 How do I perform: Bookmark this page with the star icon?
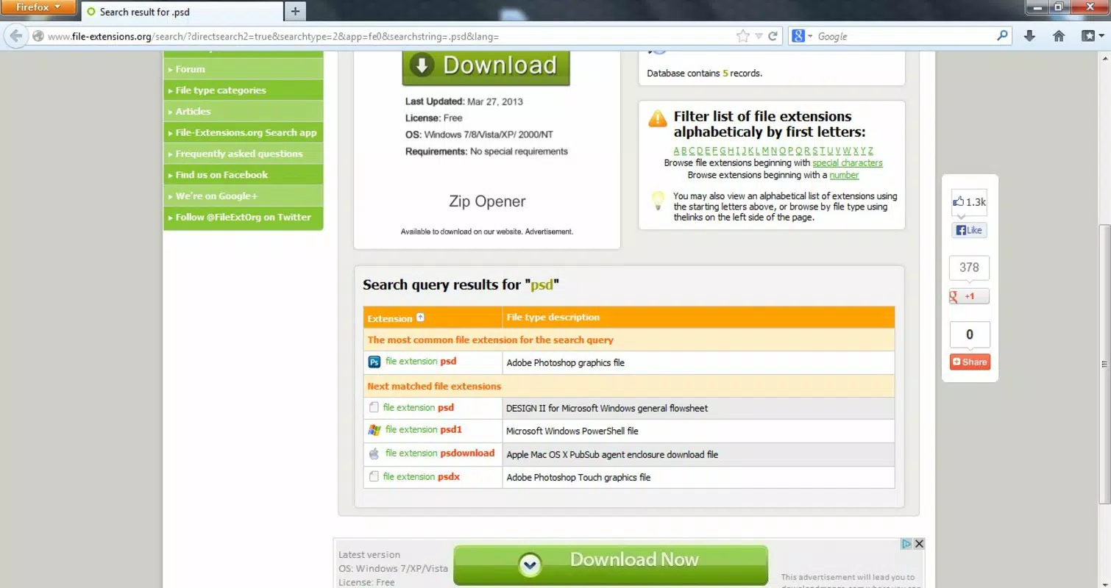pos(743,36)
